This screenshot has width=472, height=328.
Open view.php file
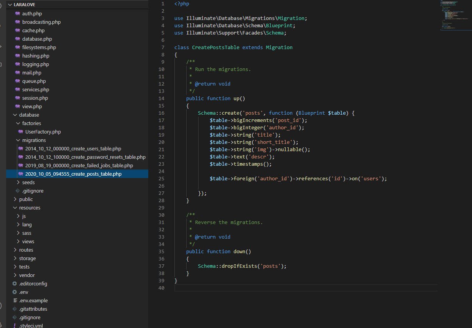click(32, 106)
